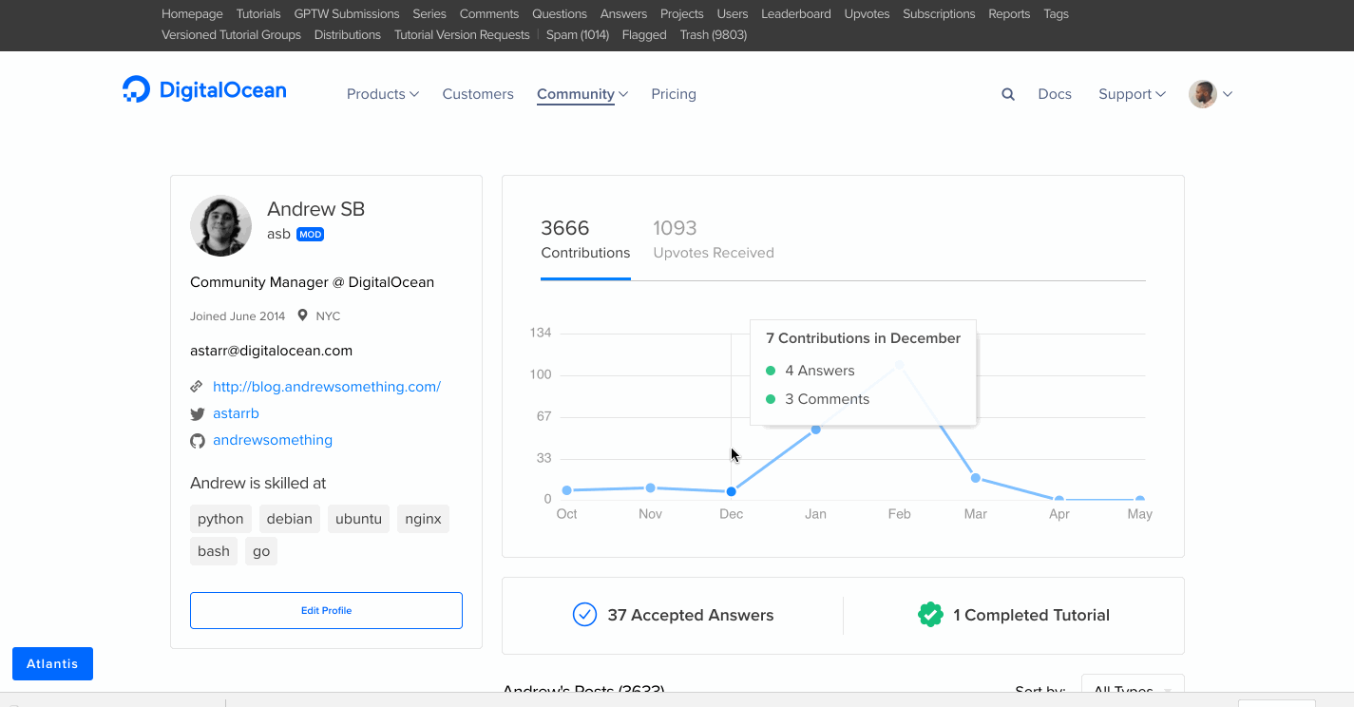This screenshot has width=1354, height=707.
Task: Click the user avatar in header
Action: click(1203, 94)
